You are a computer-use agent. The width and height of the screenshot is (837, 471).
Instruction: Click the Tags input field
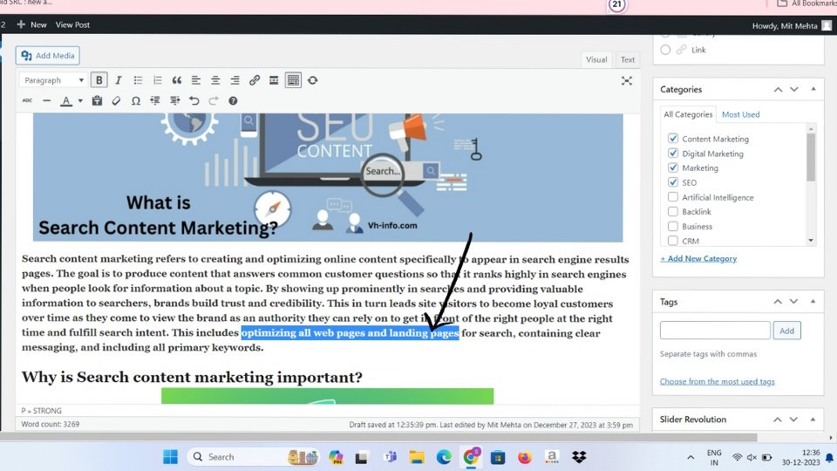point(715,331)
